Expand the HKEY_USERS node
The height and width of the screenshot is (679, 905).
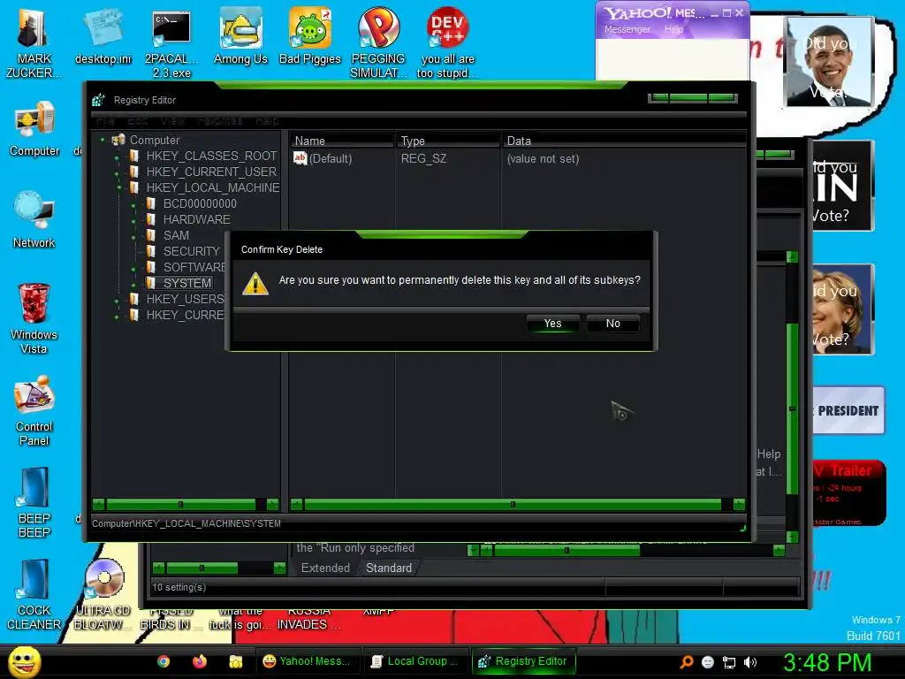pyautogui.click(x=118, y=301)
